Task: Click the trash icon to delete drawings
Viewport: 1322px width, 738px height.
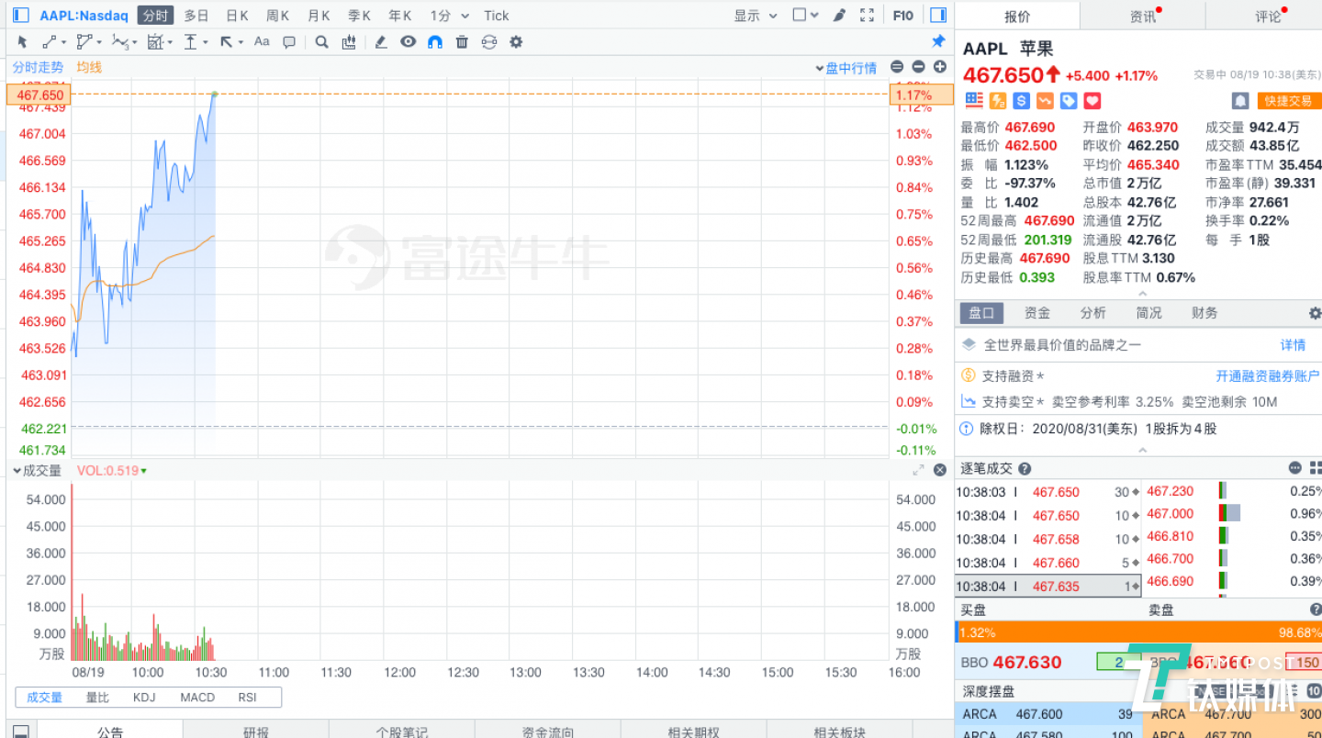Action: (x=462, y=41)
